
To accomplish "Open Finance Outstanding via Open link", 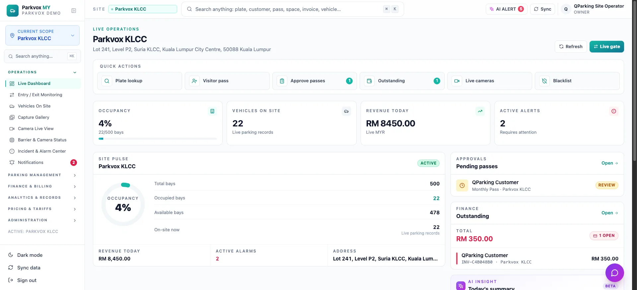I will 610,213.
